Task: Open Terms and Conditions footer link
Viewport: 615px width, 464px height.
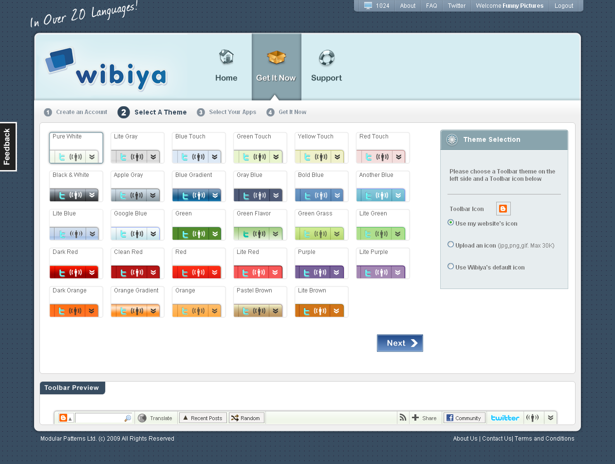Action: (x=544, y=439)
